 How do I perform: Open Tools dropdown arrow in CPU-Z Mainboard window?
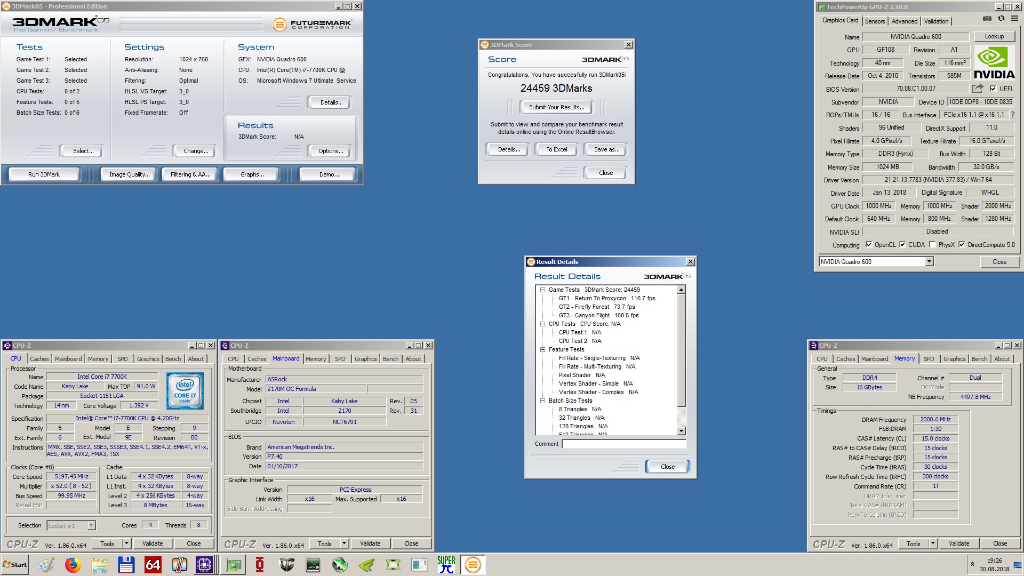pyautogui.click(x=345, y=543)
